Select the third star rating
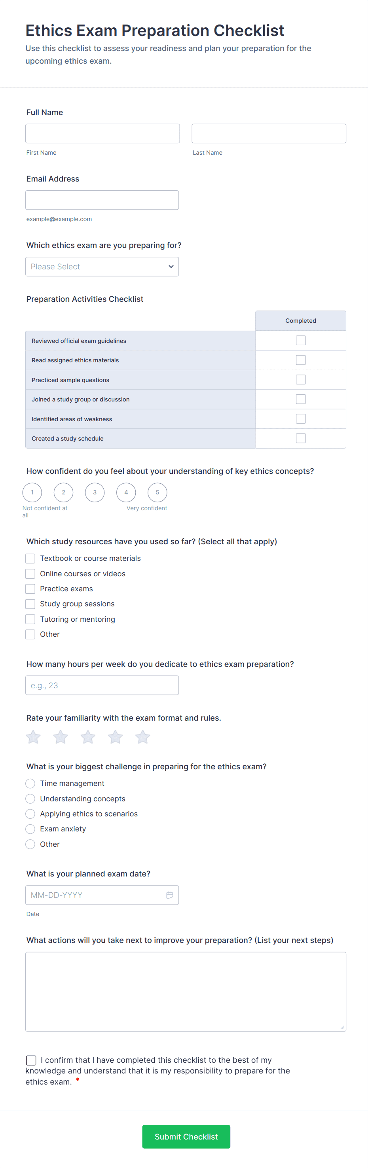The height and width of the screenshot is (1168, 368). click(88, 737)
